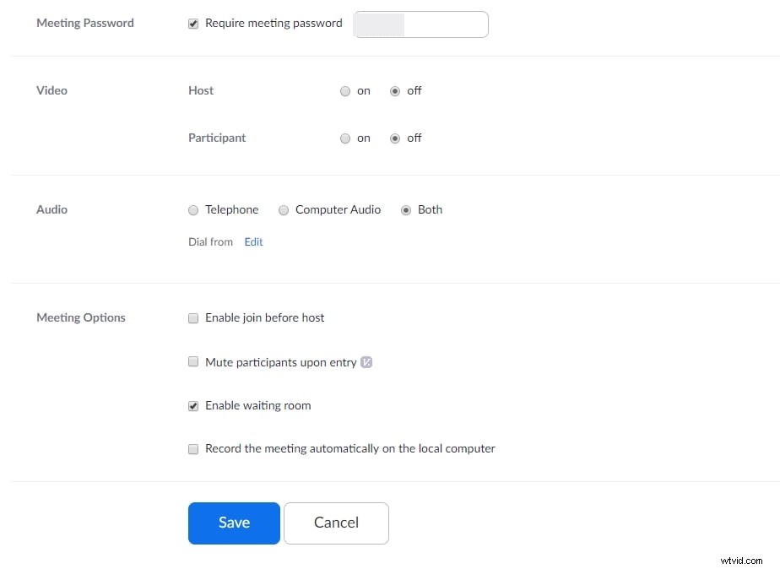The width and height of the screenshot is (780, 569).
Task: Select Telephone as the audio option
Action: (193, 209)
